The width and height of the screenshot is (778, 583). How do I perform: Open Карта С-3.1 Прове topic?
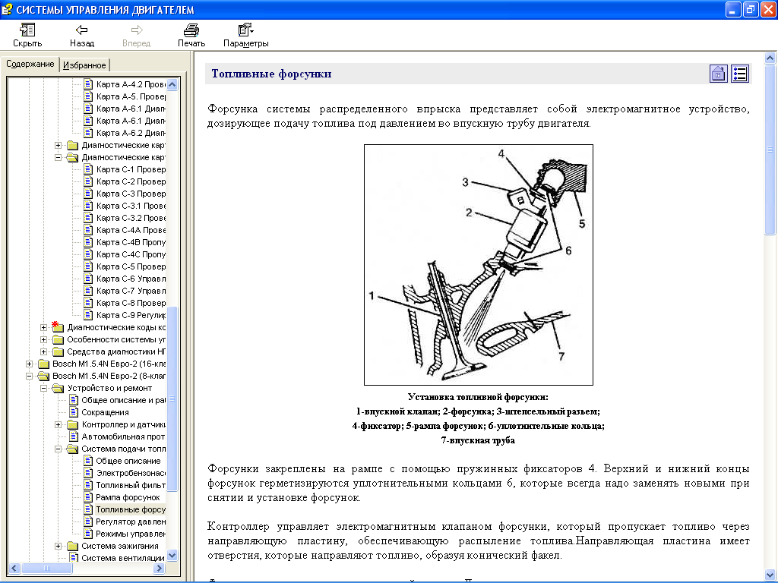click(131, 206)
